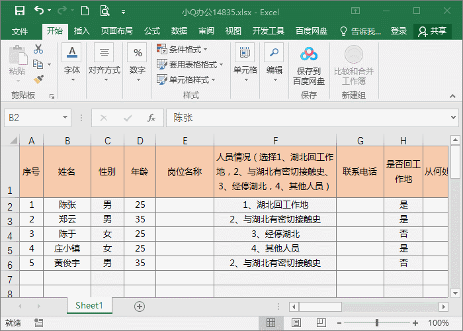Click the 告诉我 lightbulb search box
The height and width of the screenshot is (331, 463).
pyautogui.click(x=360, y=31)
